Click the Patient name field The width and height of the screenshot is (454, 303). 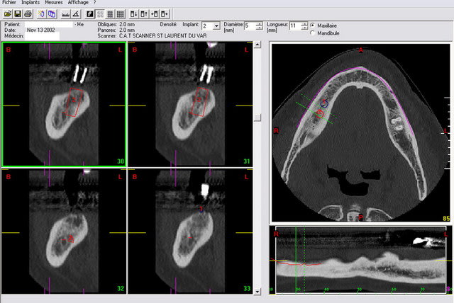(x=50, y=24)
